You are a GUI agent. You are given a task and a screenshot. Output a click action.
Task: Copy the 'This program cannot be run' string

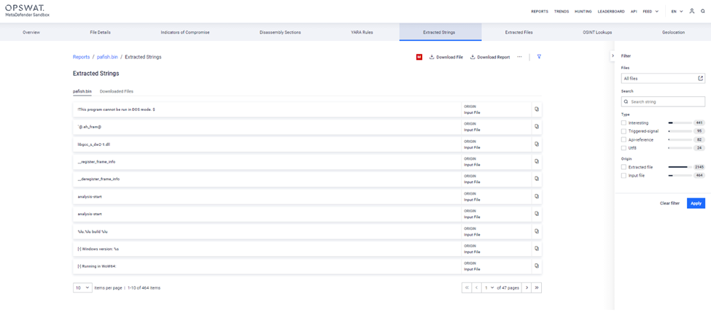tap(537, 109)
